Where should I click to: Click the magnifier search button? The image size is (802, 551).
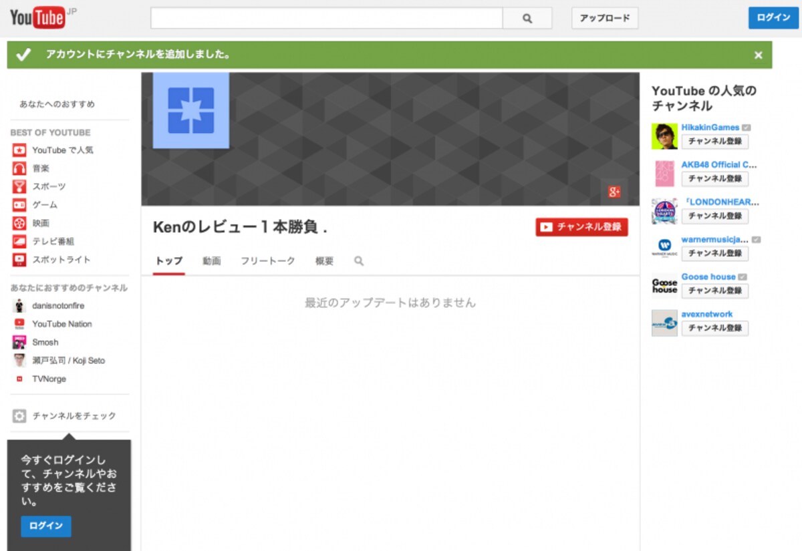[x=527, y=18]
